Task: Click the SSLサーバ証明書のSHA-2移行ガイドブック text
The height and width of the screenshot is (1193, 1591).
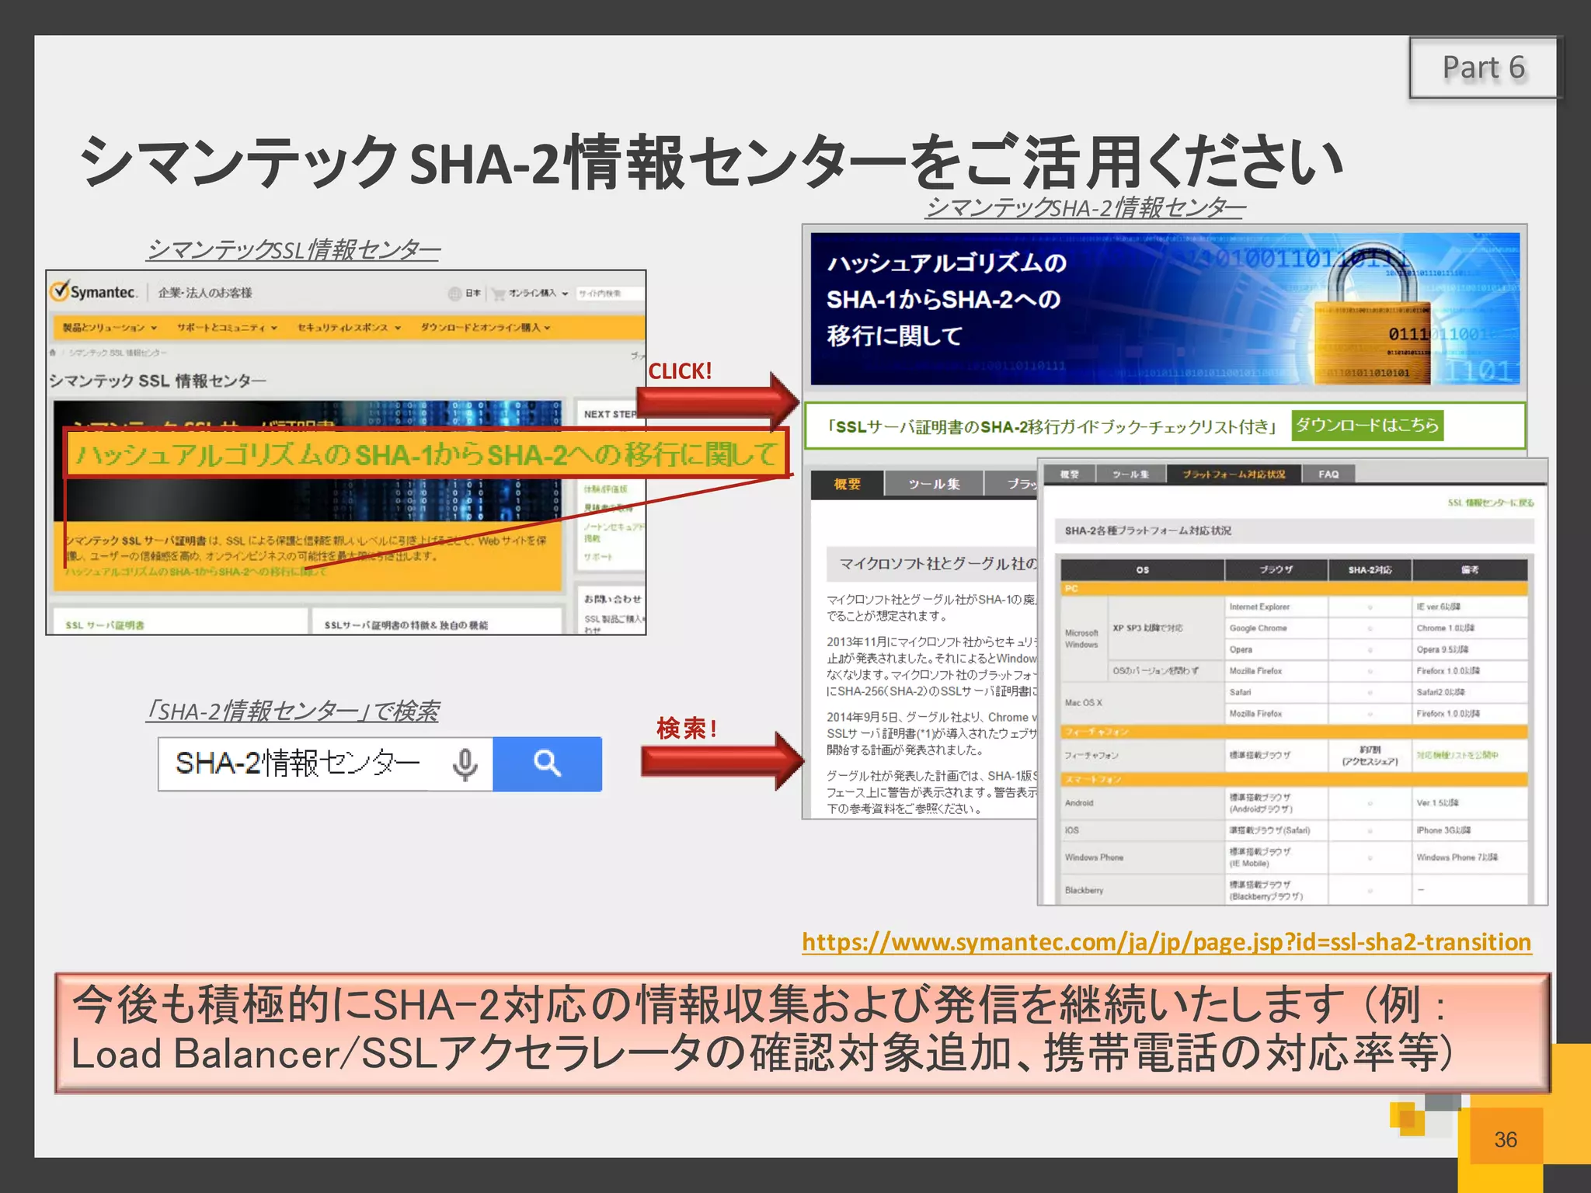Action: pyautogui.click(x=1053, y=426)
